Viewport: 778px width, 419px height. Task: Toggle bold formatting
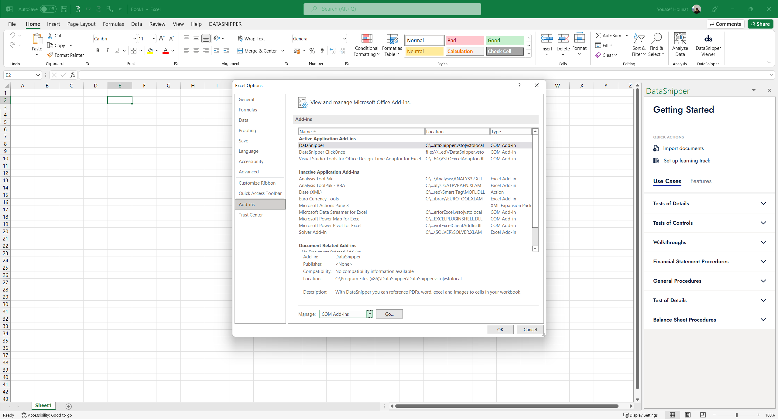click(x=98, y=50)
